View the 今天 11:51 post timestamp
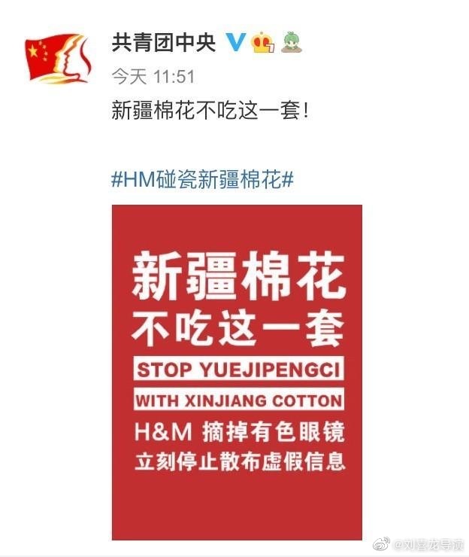Image resolution: width=469 pixels, height=557 pixels. pyautogui.click(x=153, y=76)
